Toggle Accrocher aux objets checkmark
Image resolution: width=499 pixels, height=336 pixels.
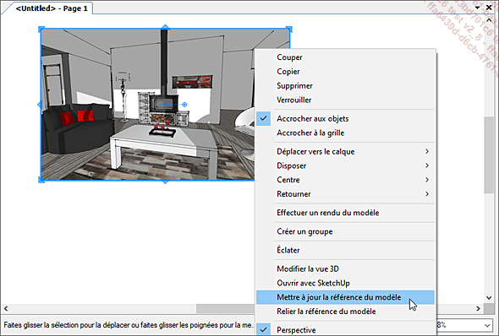(345, 118)
